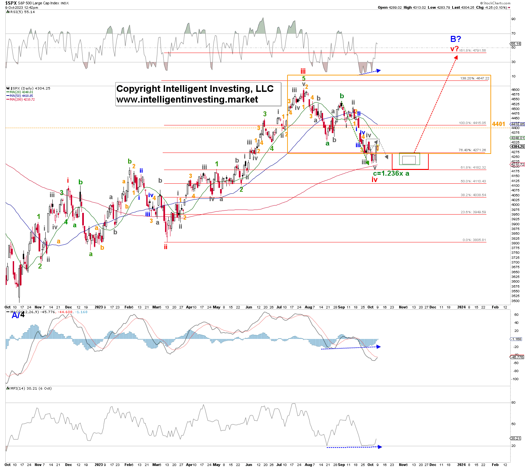The image size is (525, 468).
Task: Click the red v? wave label
Action: point(454,49)
